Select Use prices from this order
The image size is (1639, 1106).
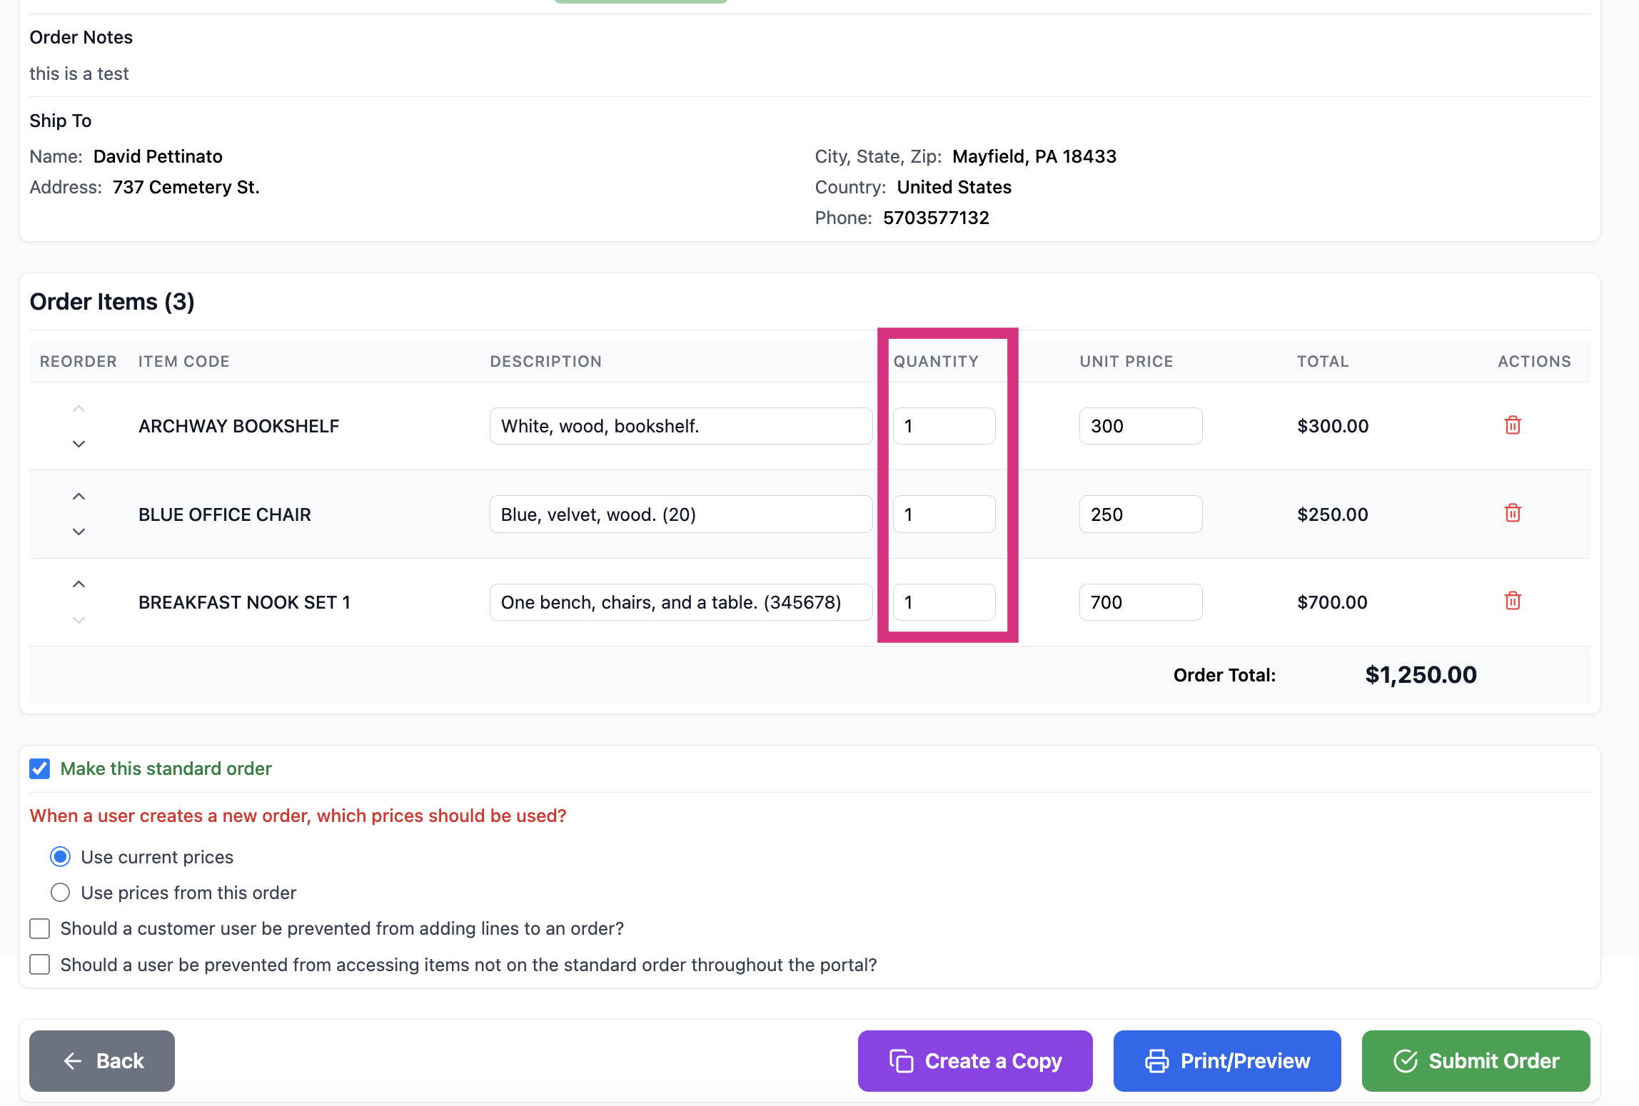coord(61,892)
